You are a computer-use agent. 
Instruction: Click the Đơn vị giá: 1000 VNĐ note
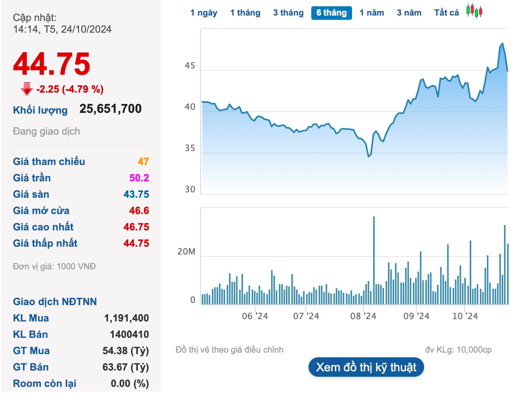coord(54,267)
